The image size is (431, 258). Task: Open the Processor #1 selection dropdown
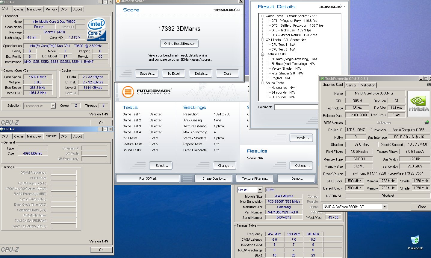click(x=53, y=106)
